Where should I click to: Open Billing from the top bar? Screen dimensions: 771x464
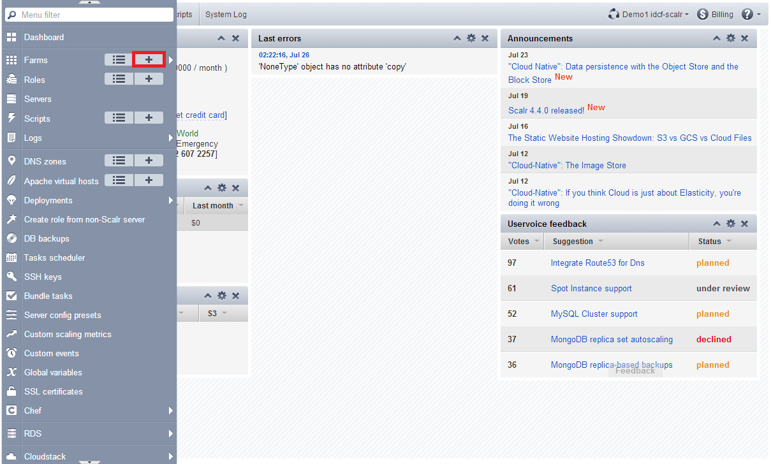(716, 15)
